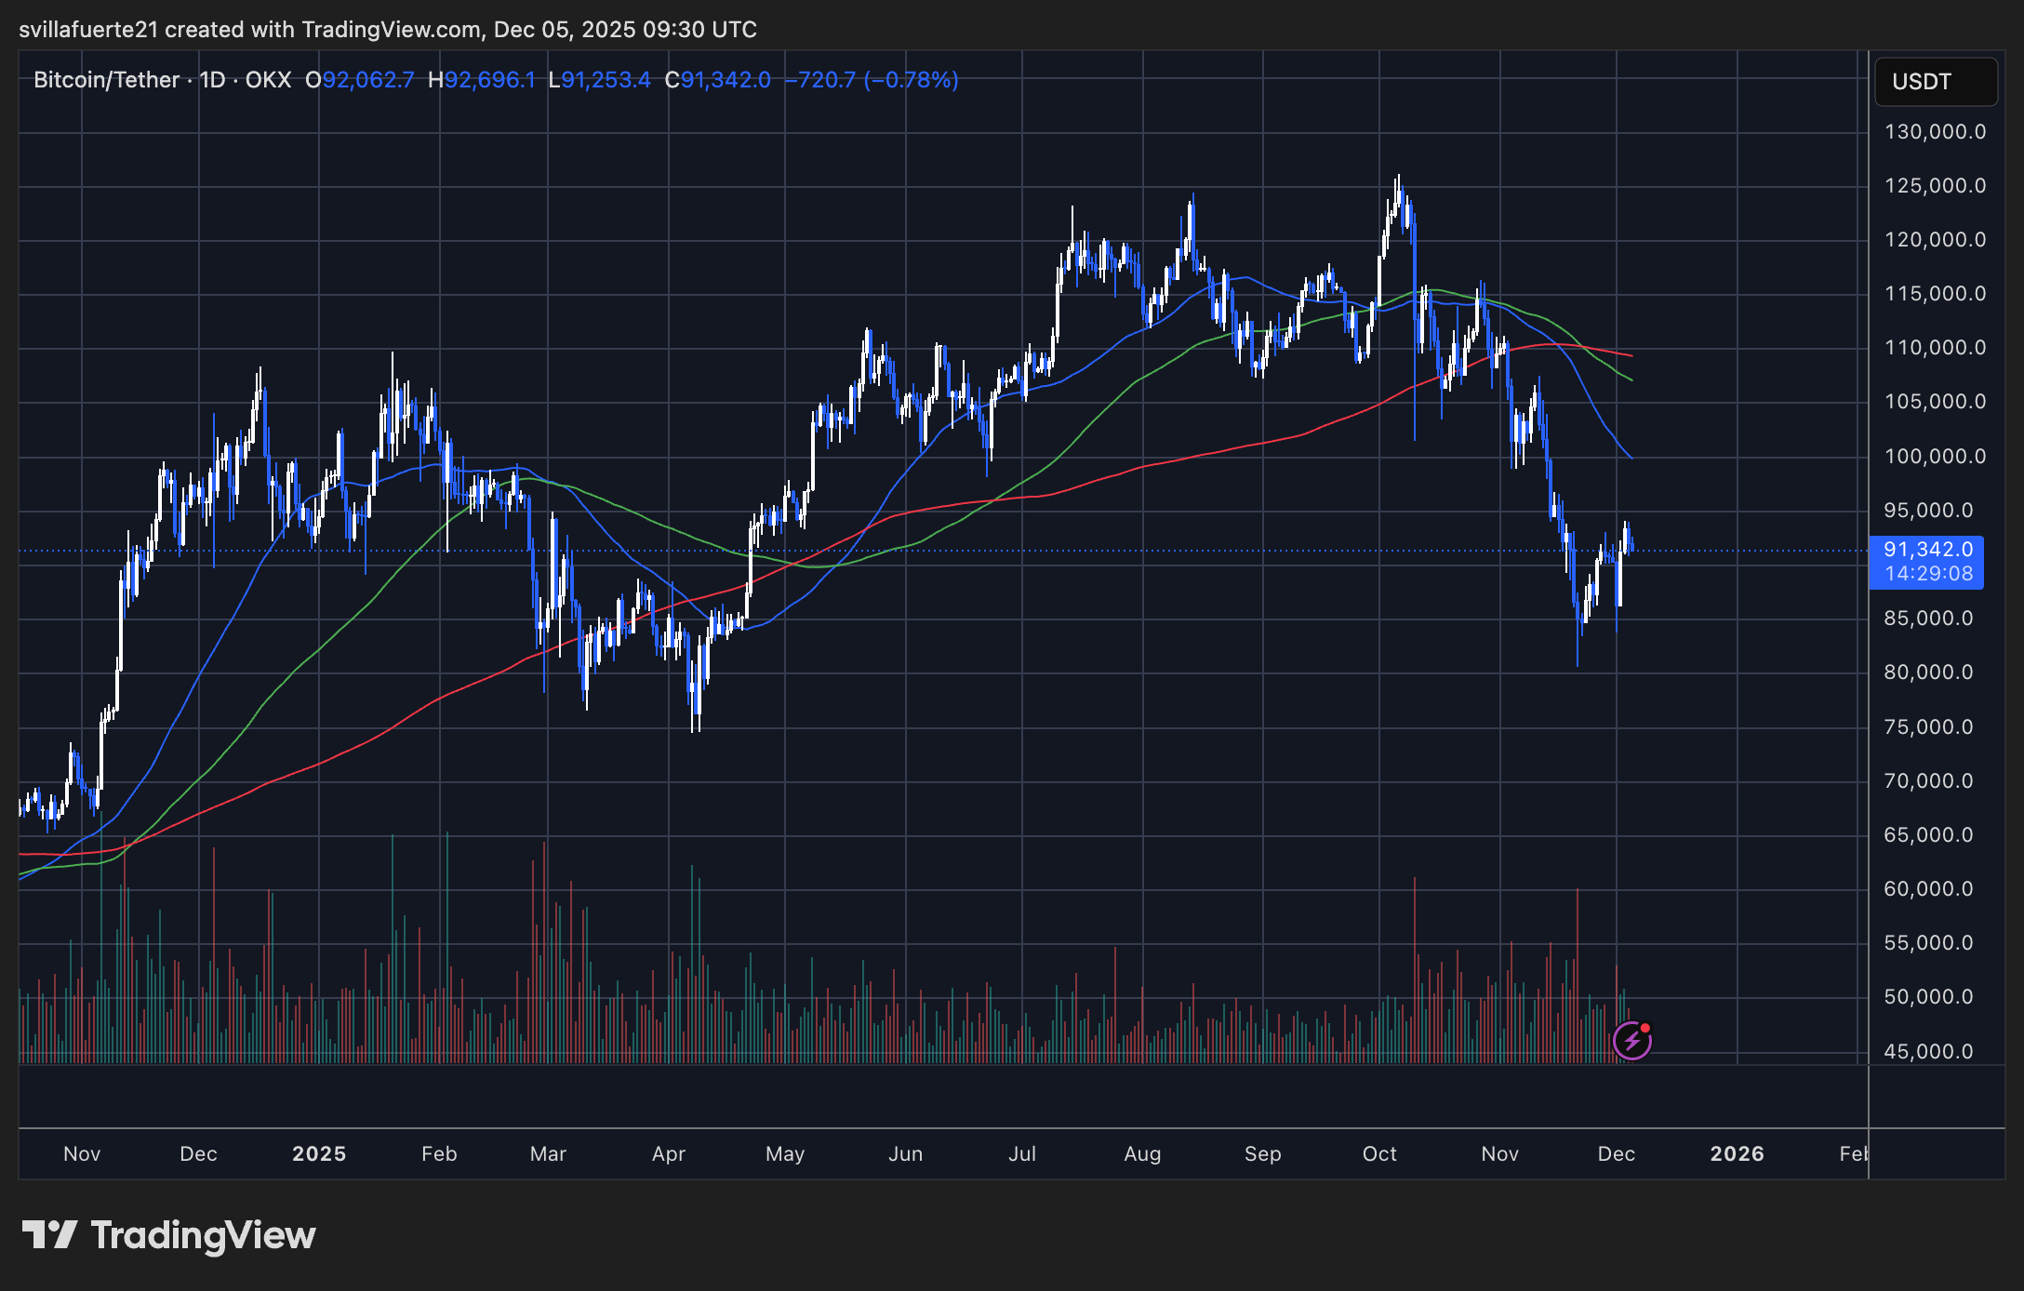Click the red notification dot on lightning icon
Viewport: 2024px width, 1291px height.
1646,1026
